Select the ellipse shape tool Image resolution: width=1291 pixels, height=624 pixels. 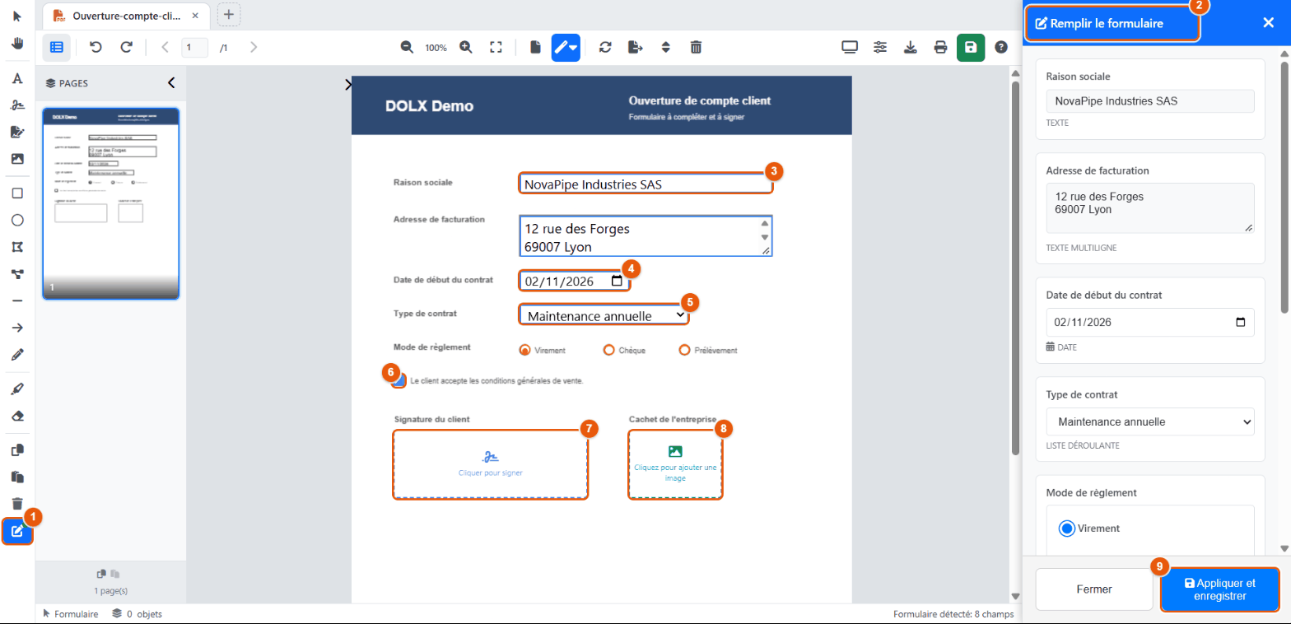tap(17, 221)
